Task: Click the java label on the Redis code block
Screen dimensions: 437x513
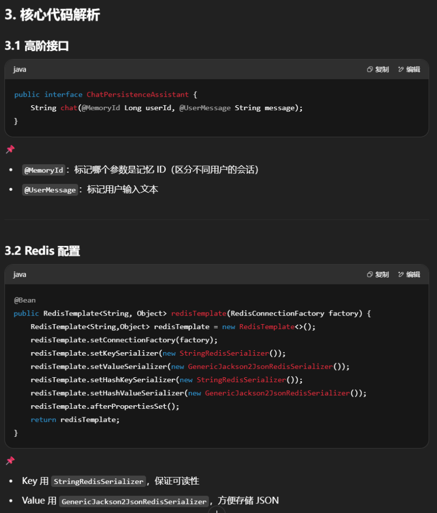Action: [x=20, y=275]
